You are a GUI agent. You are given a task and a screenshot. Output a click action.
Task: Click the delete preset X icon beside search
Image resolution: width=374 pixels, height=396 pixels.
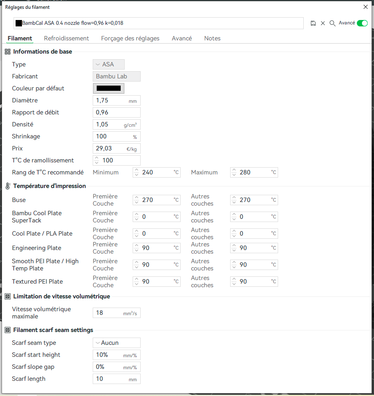323,23
